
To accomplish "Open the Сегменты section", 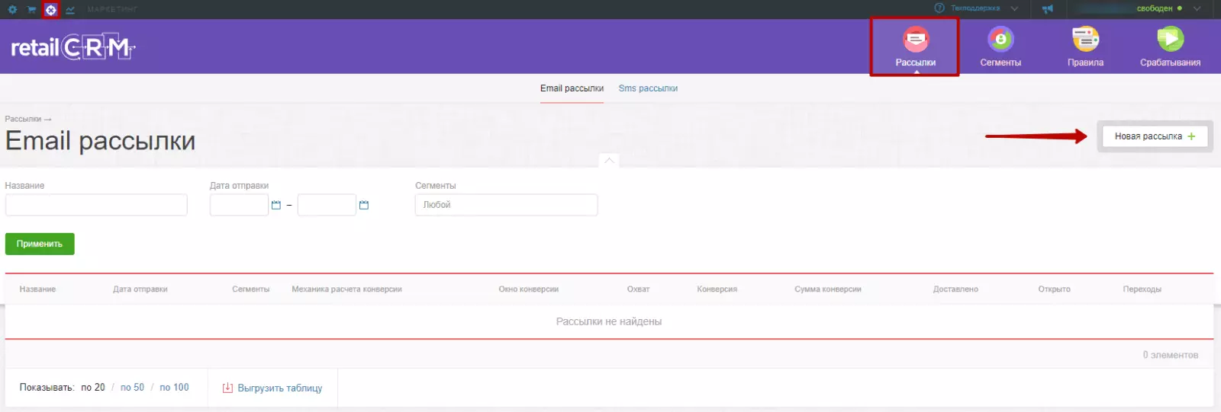I will (x=1000, y=46).
